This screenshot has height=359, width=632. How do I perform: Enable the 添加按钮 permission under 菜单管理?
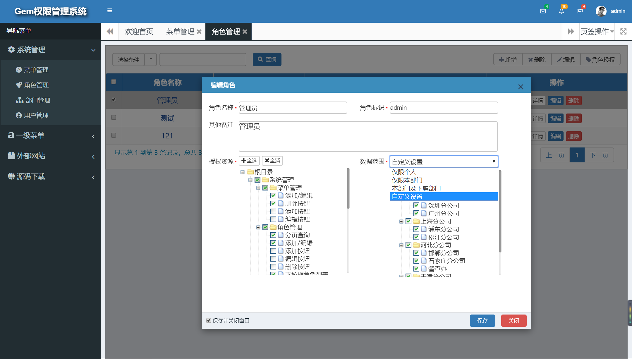274,211
